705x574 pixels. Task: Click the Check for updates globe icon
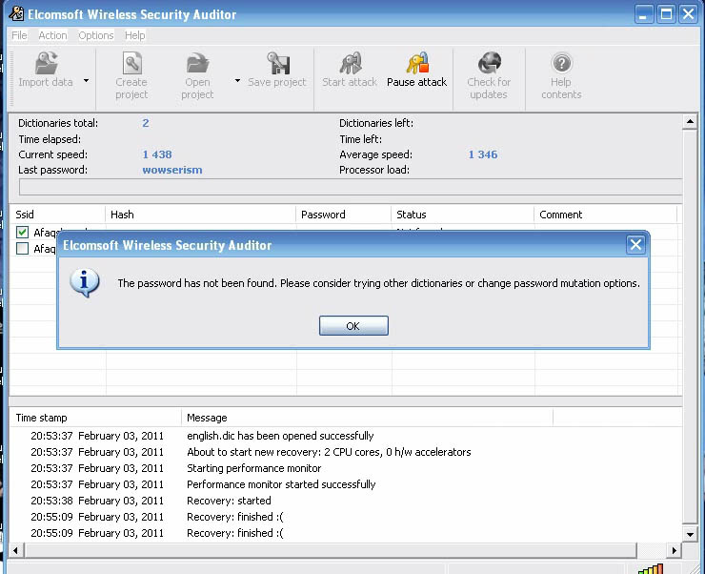pyautogui.click(x=489, y=63)
